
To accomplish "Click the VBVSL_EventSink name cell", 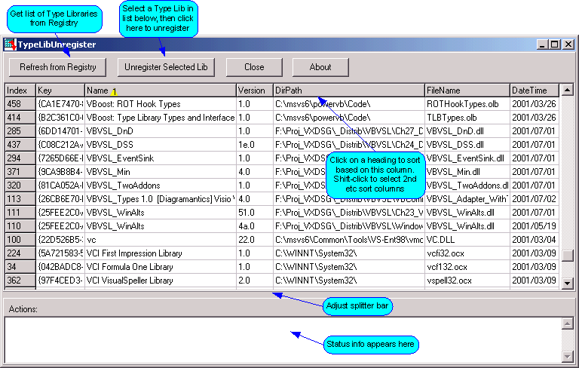I will tap(161, 158).
